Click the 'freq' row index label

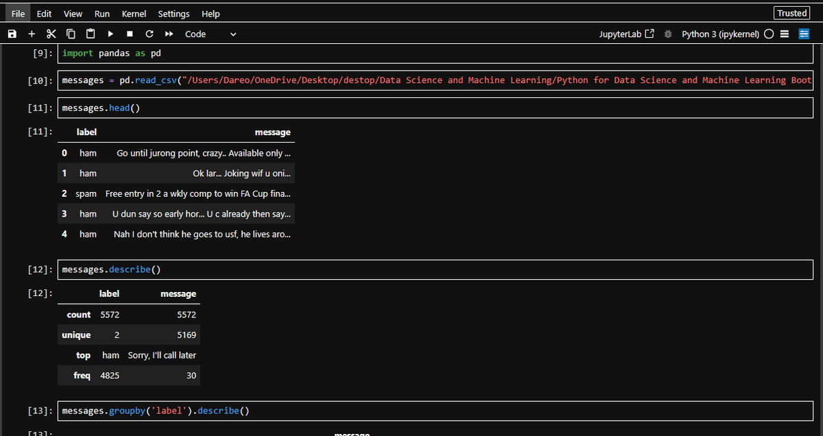coord(82,376)
